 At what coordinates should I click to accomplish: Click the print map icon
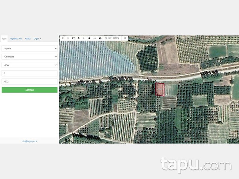pos(100,38)
